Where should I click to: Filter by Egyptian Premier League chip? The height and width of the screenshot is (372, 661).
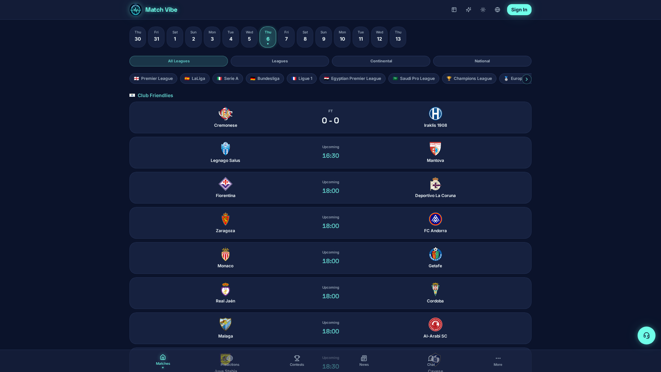pos(353,79)
